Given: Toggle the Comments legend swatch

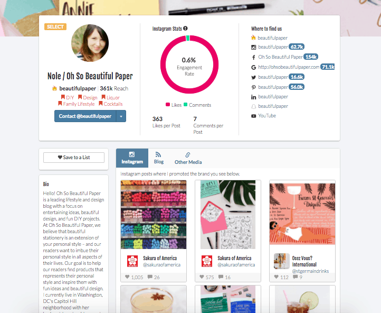Looking at the screenshot, I should pyautogui.click(x=185, y=105).
